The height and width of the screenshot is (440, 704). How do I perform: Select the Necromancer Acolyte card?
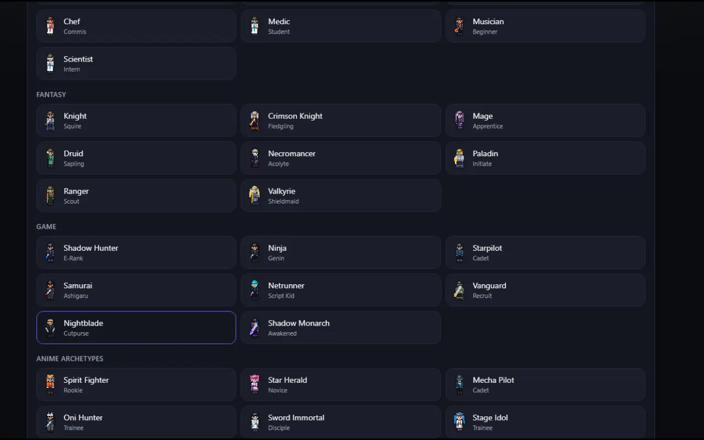pyautogui.click(x=341, y=158)
